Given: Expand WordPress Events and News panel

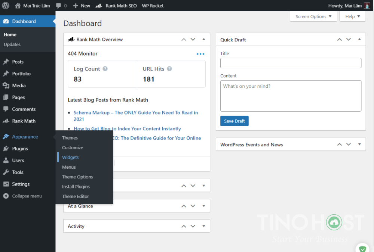Looking at the screenshot, I should (359, 144).
